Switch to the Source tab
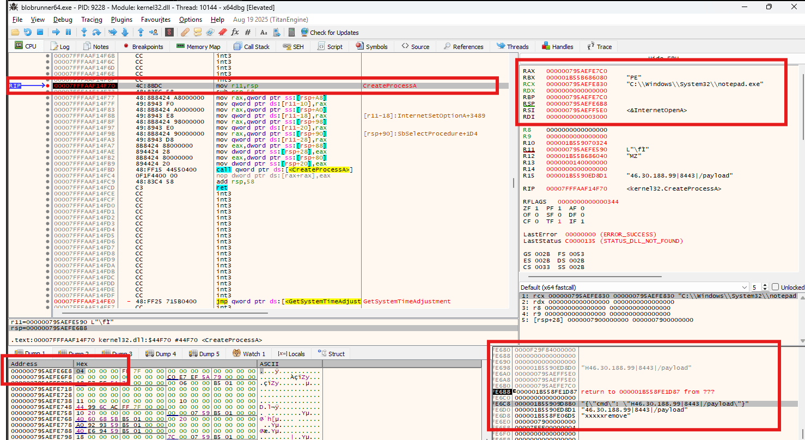This screenshot has width=805, height=440. tap(415, 46)
